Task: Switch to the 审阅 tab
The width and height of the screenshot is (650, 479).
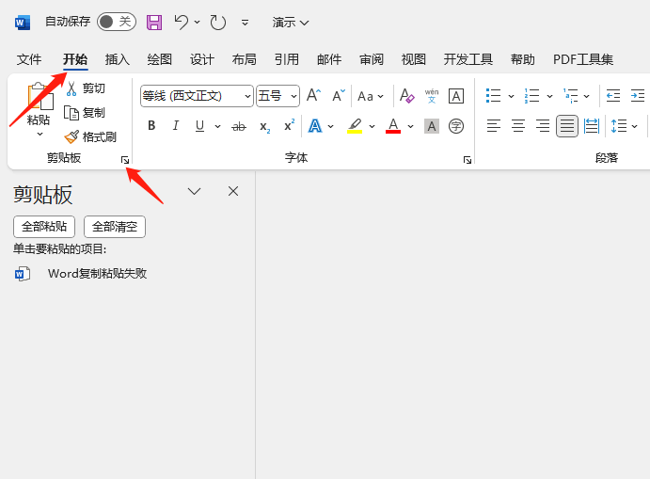Action: coord(372,59)
